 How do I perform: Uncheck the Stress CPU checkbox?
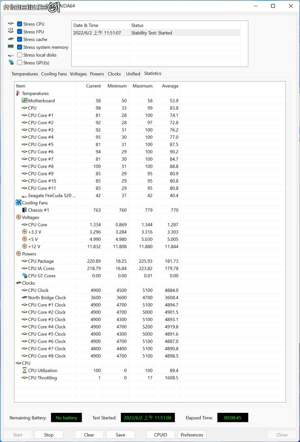click(20, 24)
